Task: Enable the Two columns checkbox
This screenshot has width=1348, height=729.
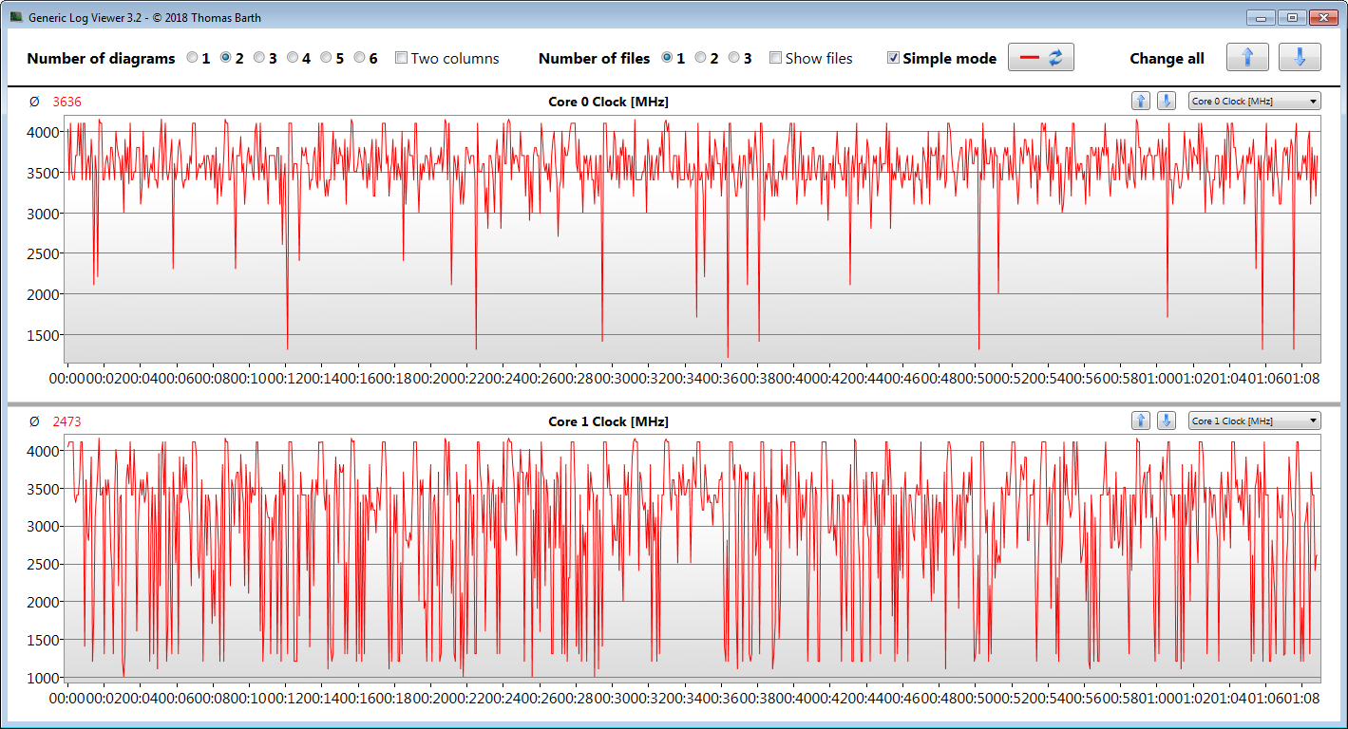Action: click(x=402, y=58)
